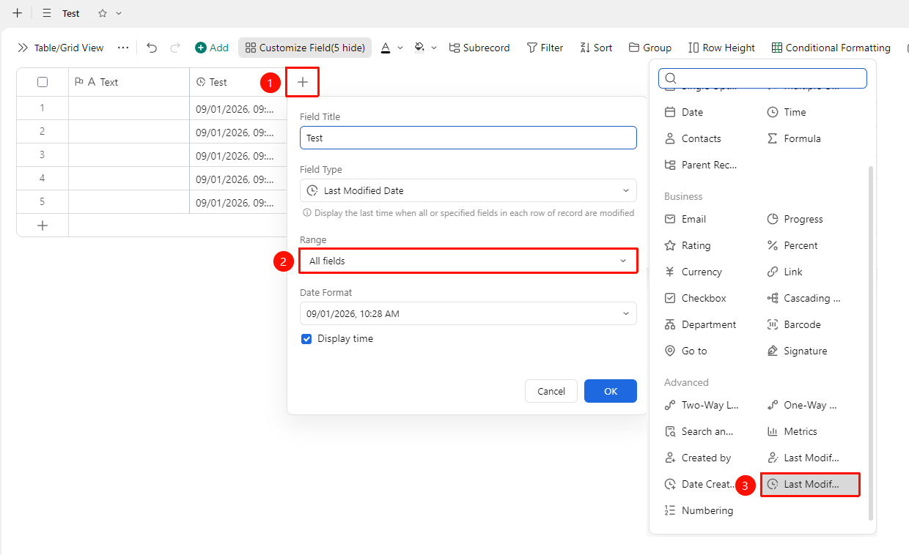This screenshot has height=555, width=909.
Task: Open the Filter toolbar option
Action: [545, 48]
